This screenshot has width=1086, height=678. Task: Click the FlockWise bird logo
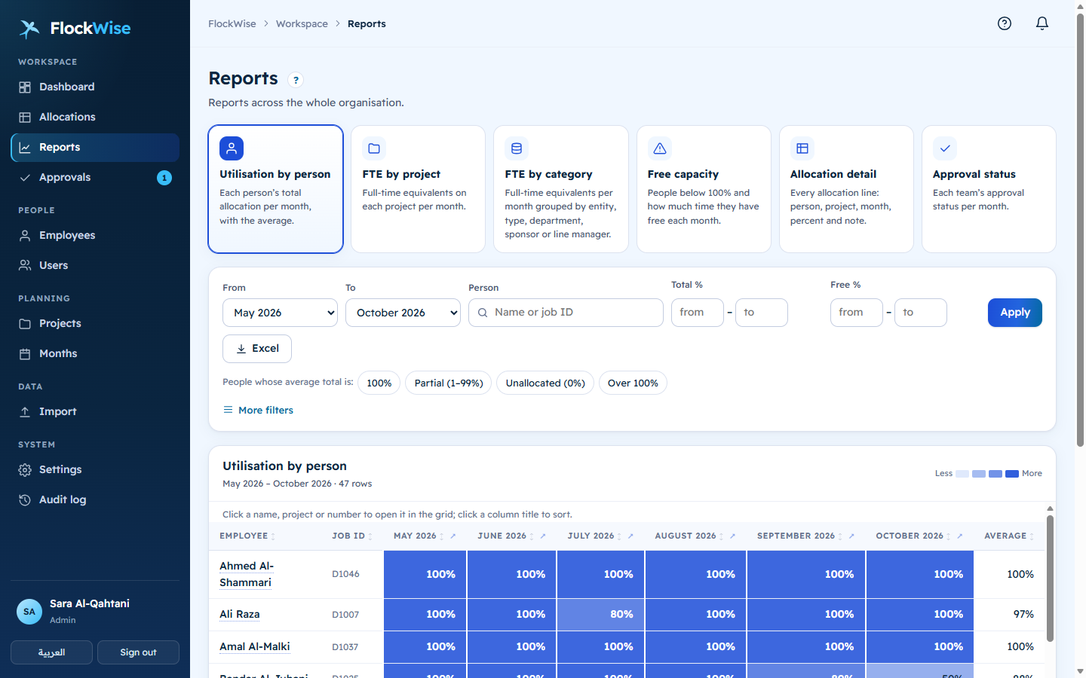(x=29, y=29)
